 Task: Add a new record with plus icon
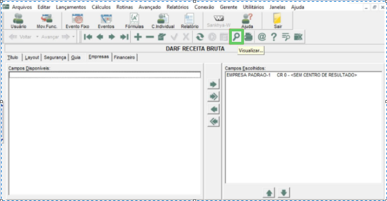(137, 37)
